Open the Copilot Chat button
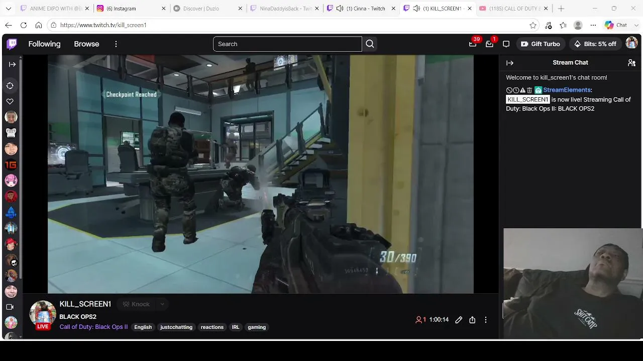 [x=616, y=25]
